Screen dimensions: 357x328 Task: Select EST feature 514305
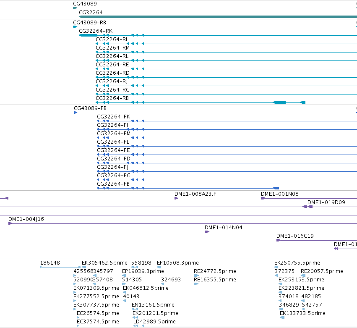(x=132, y=280)
